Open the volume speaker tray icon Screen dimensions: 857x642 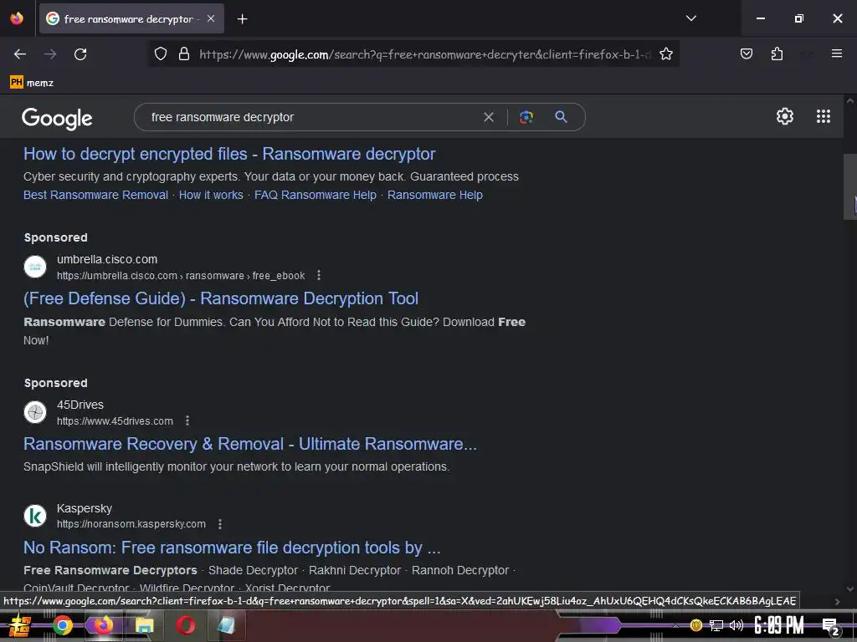(x=736, y=625)
